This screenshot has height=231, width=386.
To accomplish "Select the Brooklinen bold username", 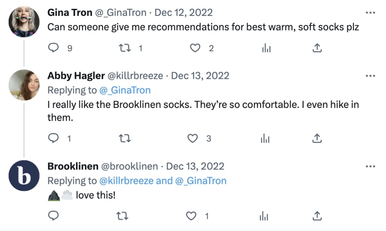I will pos(73,166).
